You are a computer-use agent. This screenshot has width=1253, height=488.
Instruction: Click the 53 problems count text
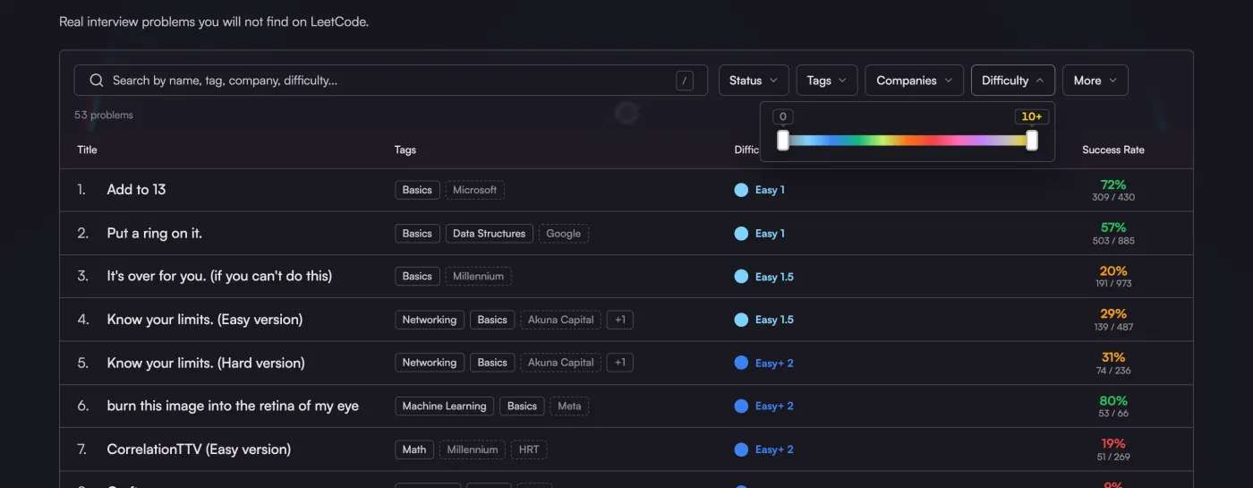click(x=104, y=115)
